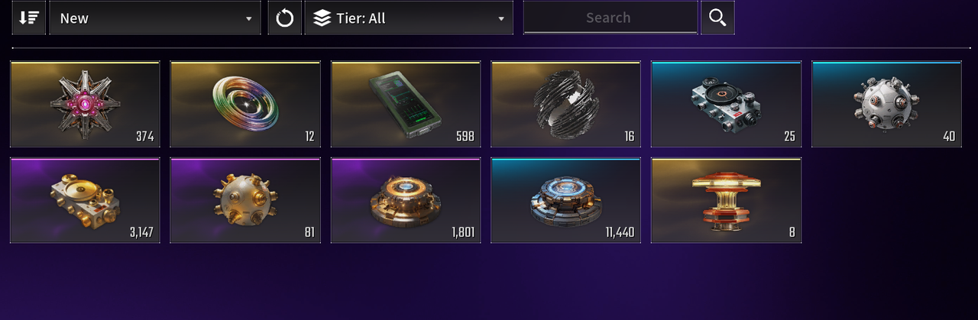Screen dimensions: 978x320
Task: Choose the gold machine block item with 3,147
Action: tap(85, 201)
